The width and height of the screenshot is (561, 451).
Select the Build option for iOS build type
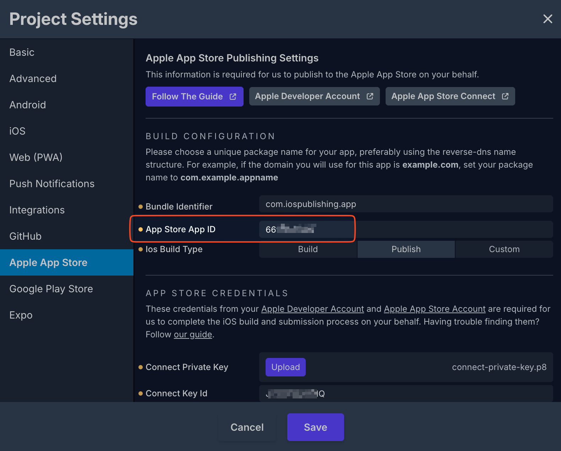pyautogui.click(x=308, y=249)
